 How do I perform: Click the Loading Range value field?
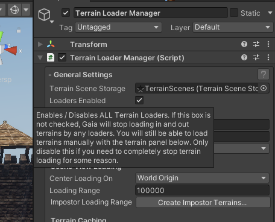202,190
